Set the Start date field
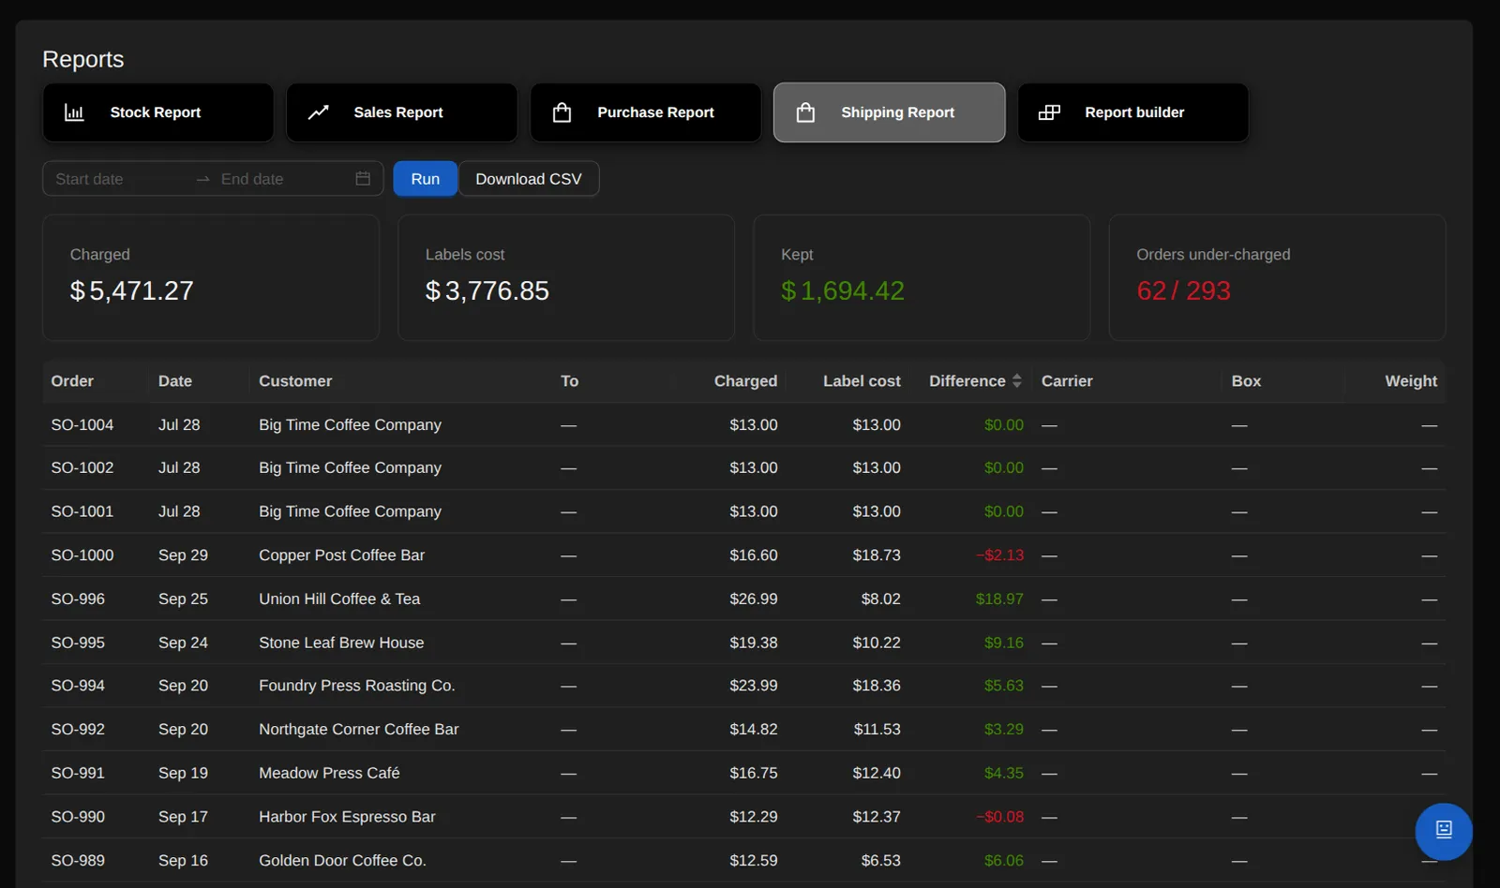This screenshot has height=888, width=1500. pos(117,179)
